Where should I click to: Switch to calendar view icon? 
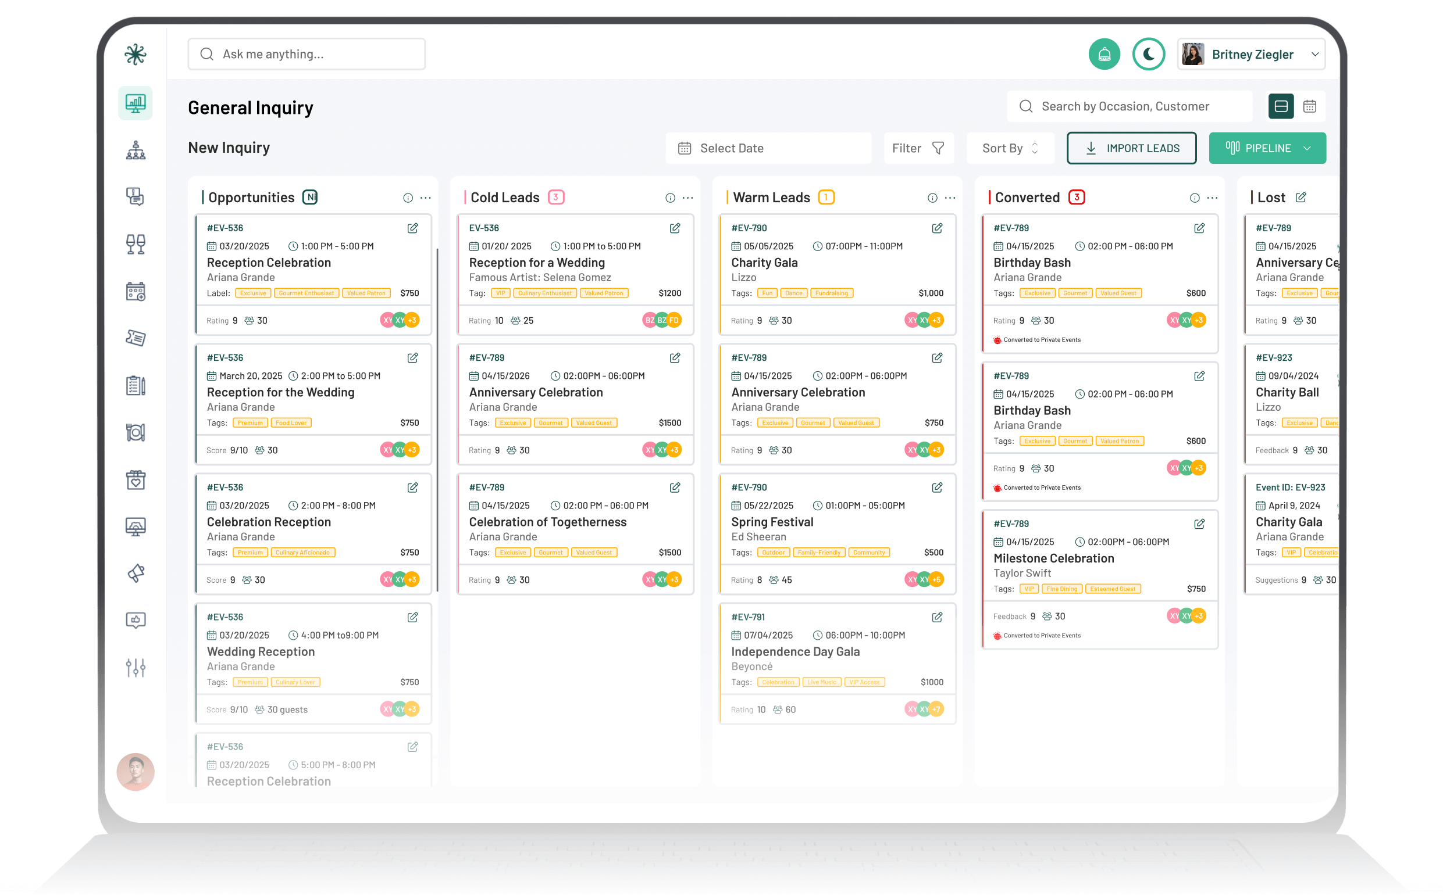[1309, 106]
